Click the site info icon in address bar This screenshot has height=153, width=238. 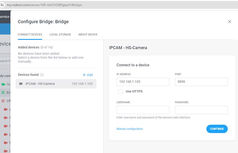click(2, 5)
